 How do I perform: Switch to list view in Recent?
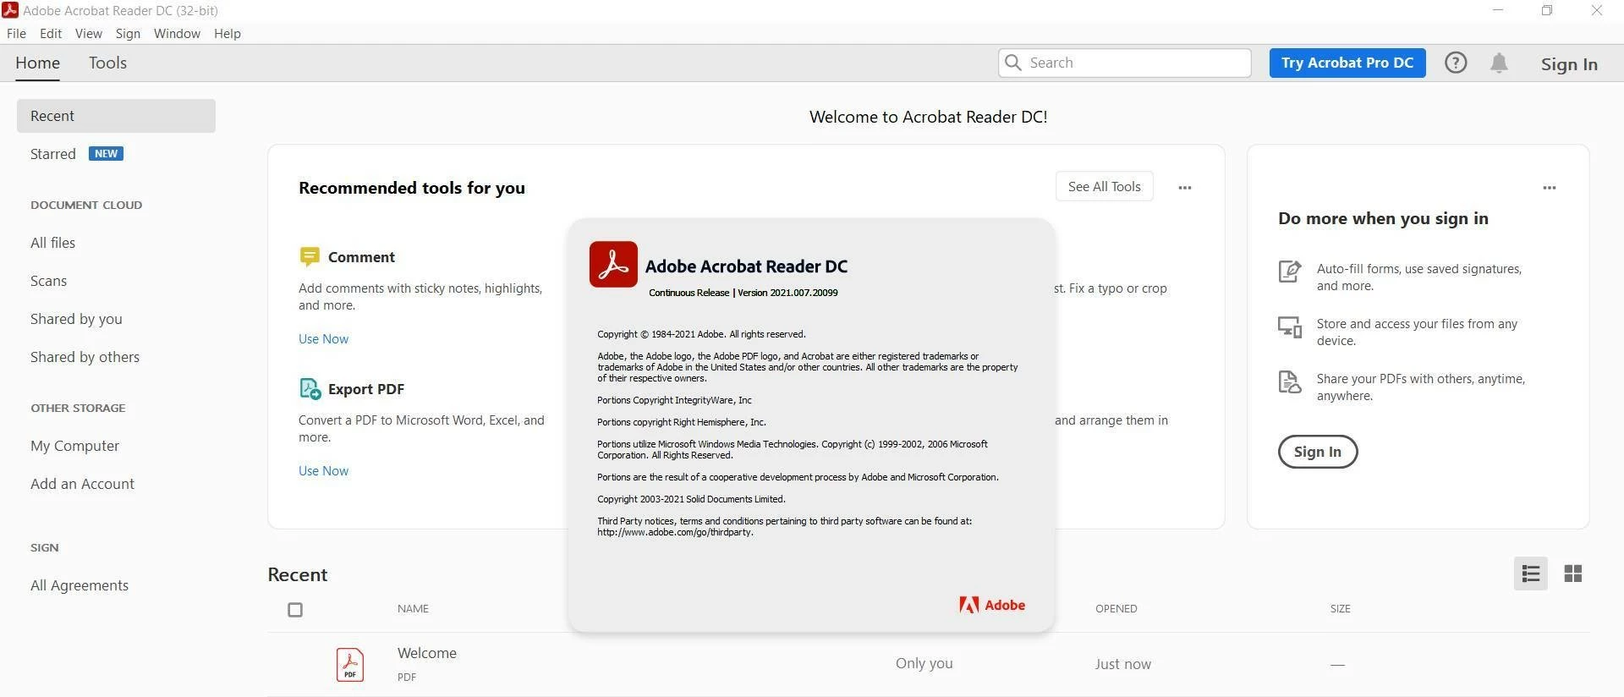click(x=1531, y=574)
